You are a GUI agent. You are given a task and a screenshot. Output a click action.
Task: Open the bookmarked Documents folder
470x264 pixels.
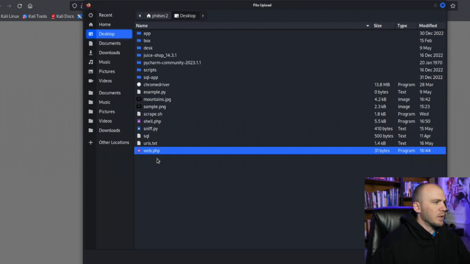point(109,93)
